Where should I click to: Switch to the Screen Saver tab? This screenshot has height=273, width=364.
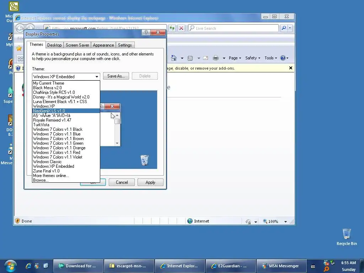coord(77,45)
